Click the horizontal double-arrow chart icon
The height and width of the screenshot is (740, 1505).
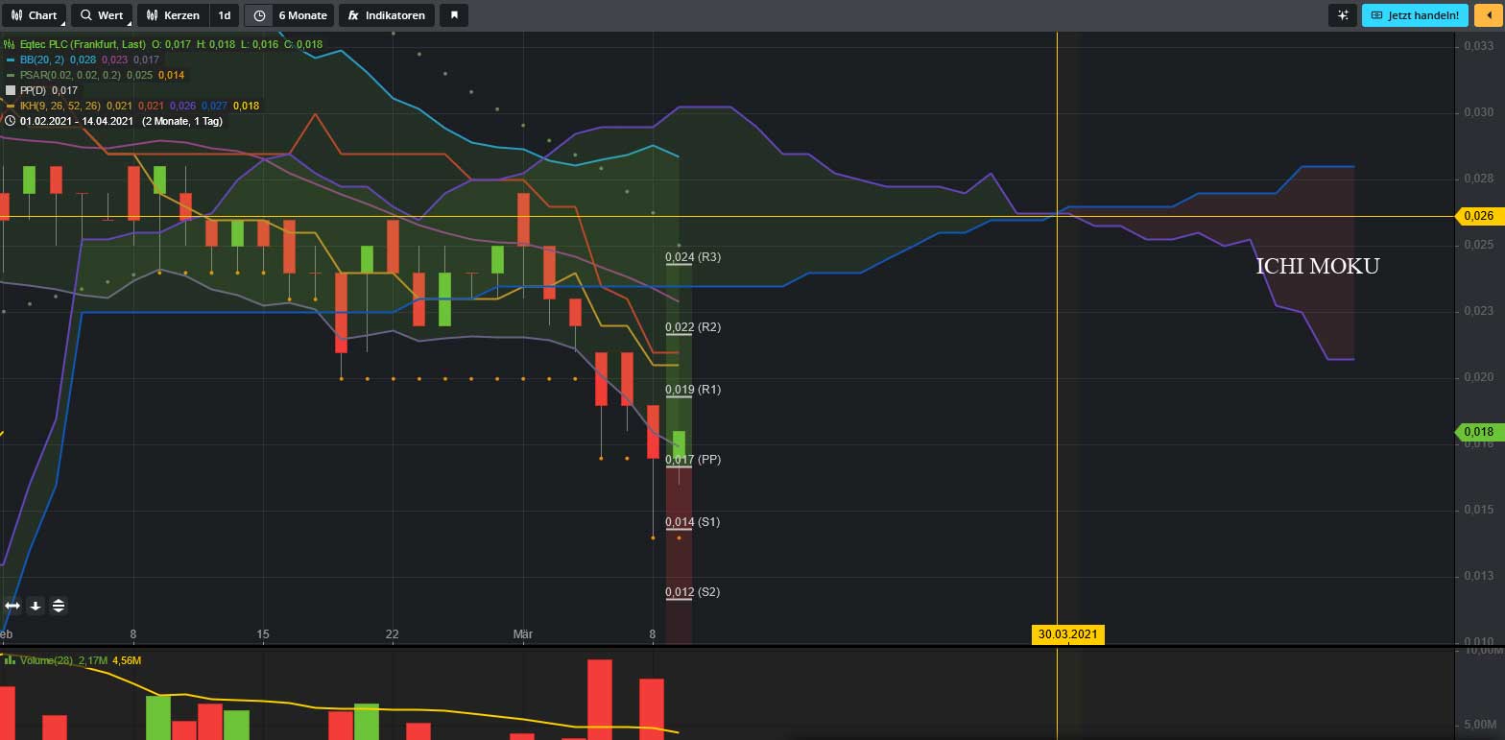pos(12,606)
